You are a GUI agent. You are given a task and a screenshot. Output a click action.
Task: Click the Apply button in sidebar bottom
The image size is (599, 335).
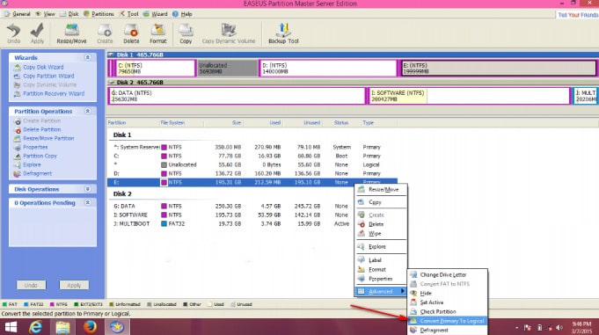tap(74, 285)
